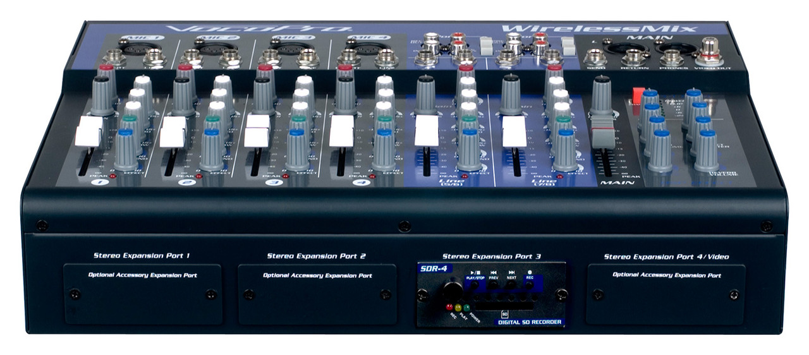Screen dimensions: 809x355
Task: Select the channel 4 white fader cap
Action: 341,131
